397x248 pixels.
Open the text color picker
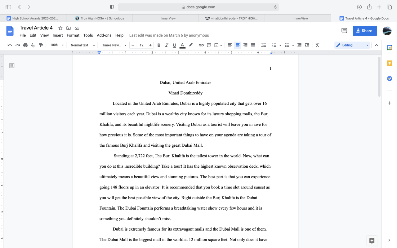click(x=182, y=45)
